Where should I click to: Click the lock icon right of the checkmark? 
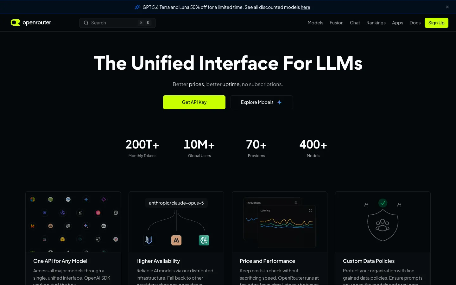coord(399,205)
